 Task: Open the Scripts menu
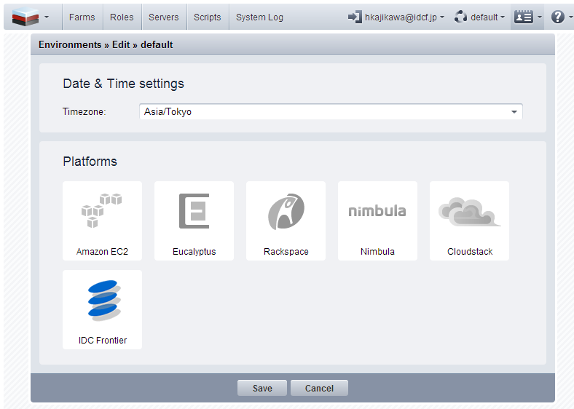tap(208, 17)
